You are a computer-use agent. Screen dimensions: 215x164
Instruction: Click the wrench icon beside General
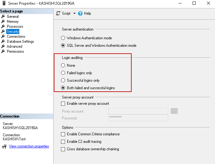[3, 17]
